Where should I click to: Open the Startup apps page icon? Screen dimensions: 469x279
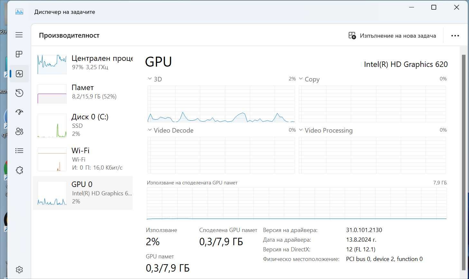tap(19, 112)
